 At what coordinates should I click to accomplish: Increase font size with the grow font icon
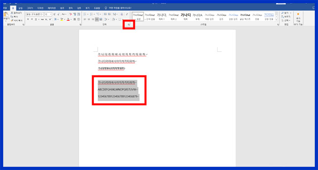tap(54, 15)
